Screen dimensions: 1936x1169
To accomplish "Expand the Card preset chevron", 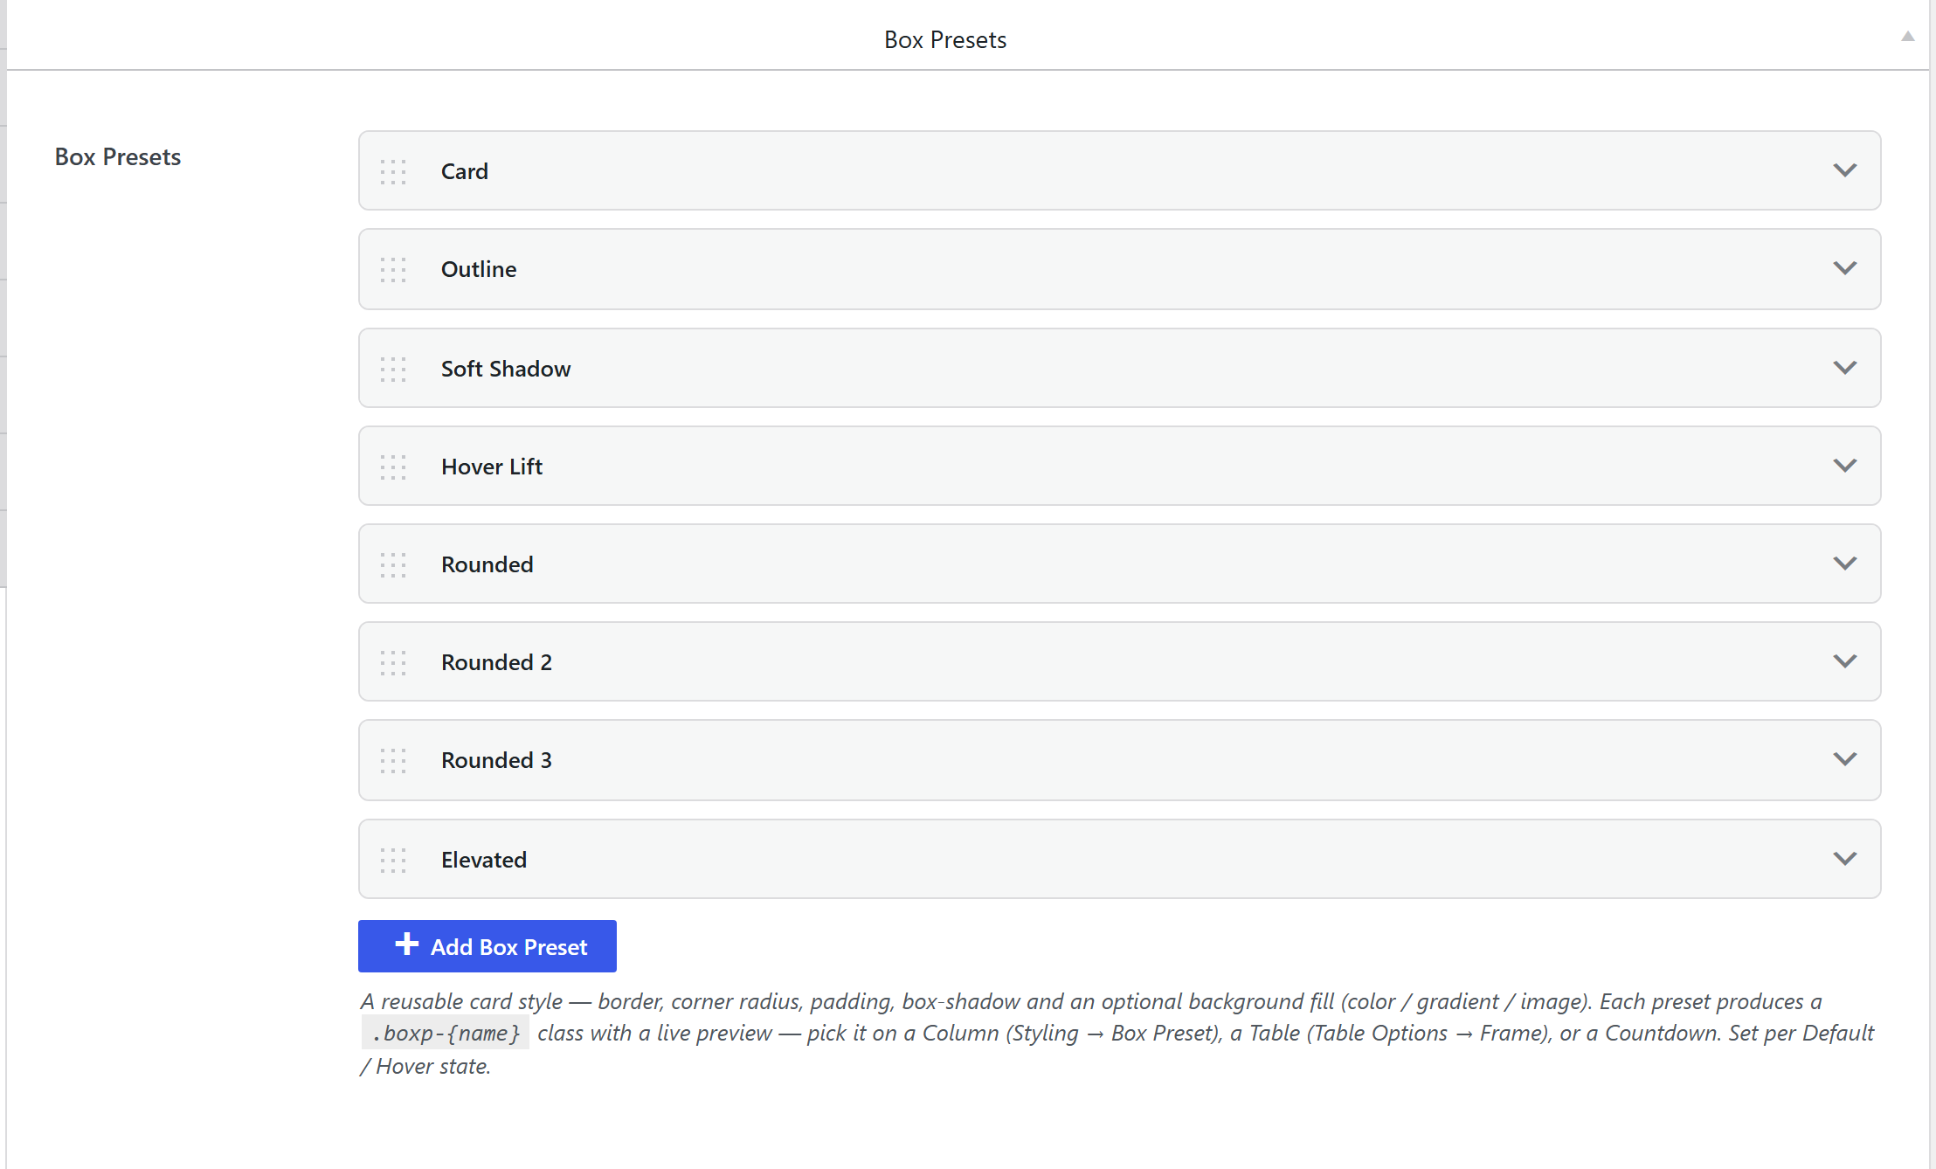I will coord(1844,170).
